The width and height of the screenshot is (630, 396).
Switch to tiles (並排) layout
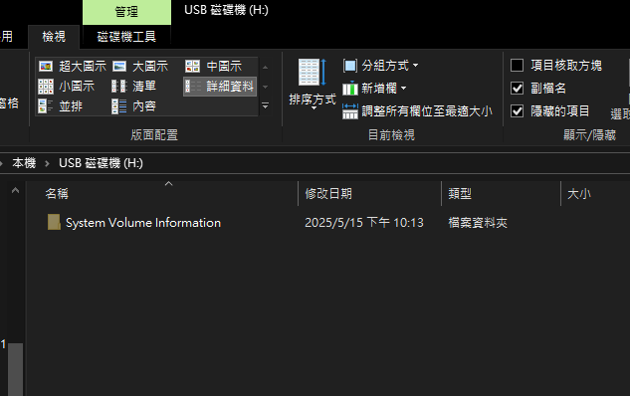(x=61, y=106)
